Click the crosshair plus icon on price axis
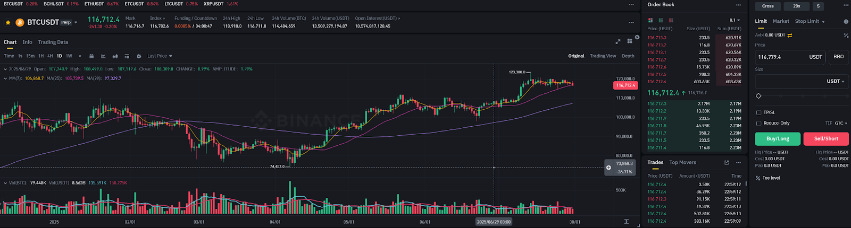Viewport: 851px width, 228px height. pyautogui.click(x=608, y=168)
